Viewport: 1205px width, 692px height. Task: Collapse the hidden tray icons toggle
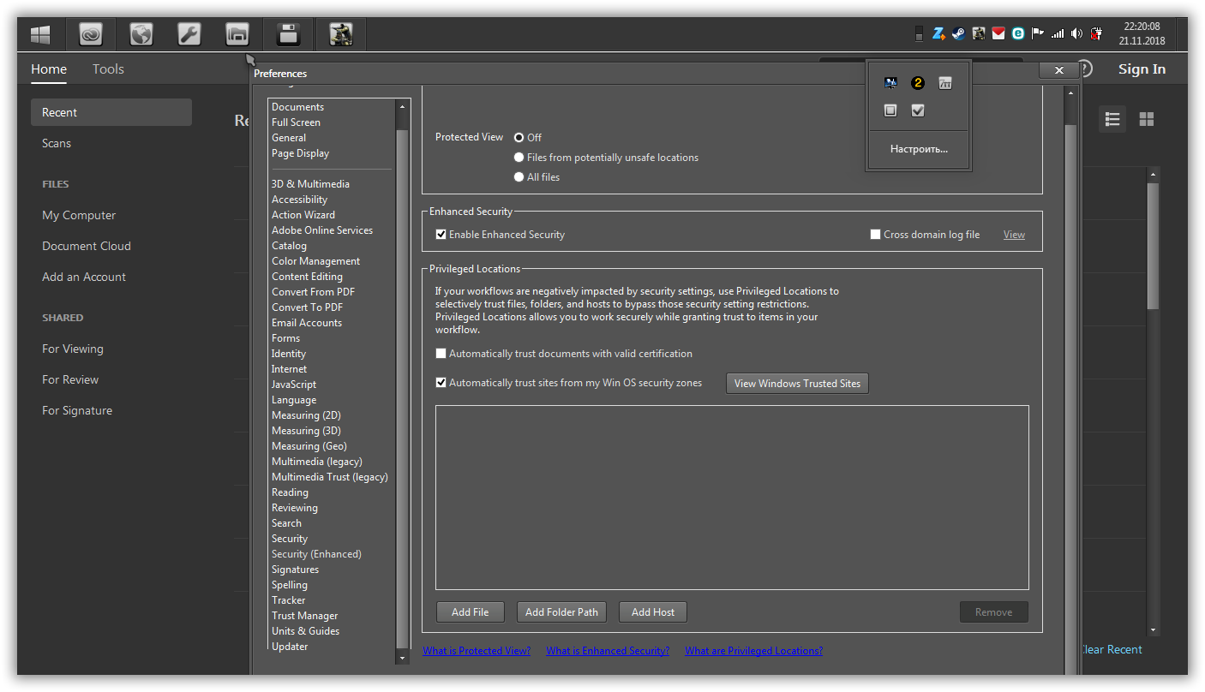point(919,34)
